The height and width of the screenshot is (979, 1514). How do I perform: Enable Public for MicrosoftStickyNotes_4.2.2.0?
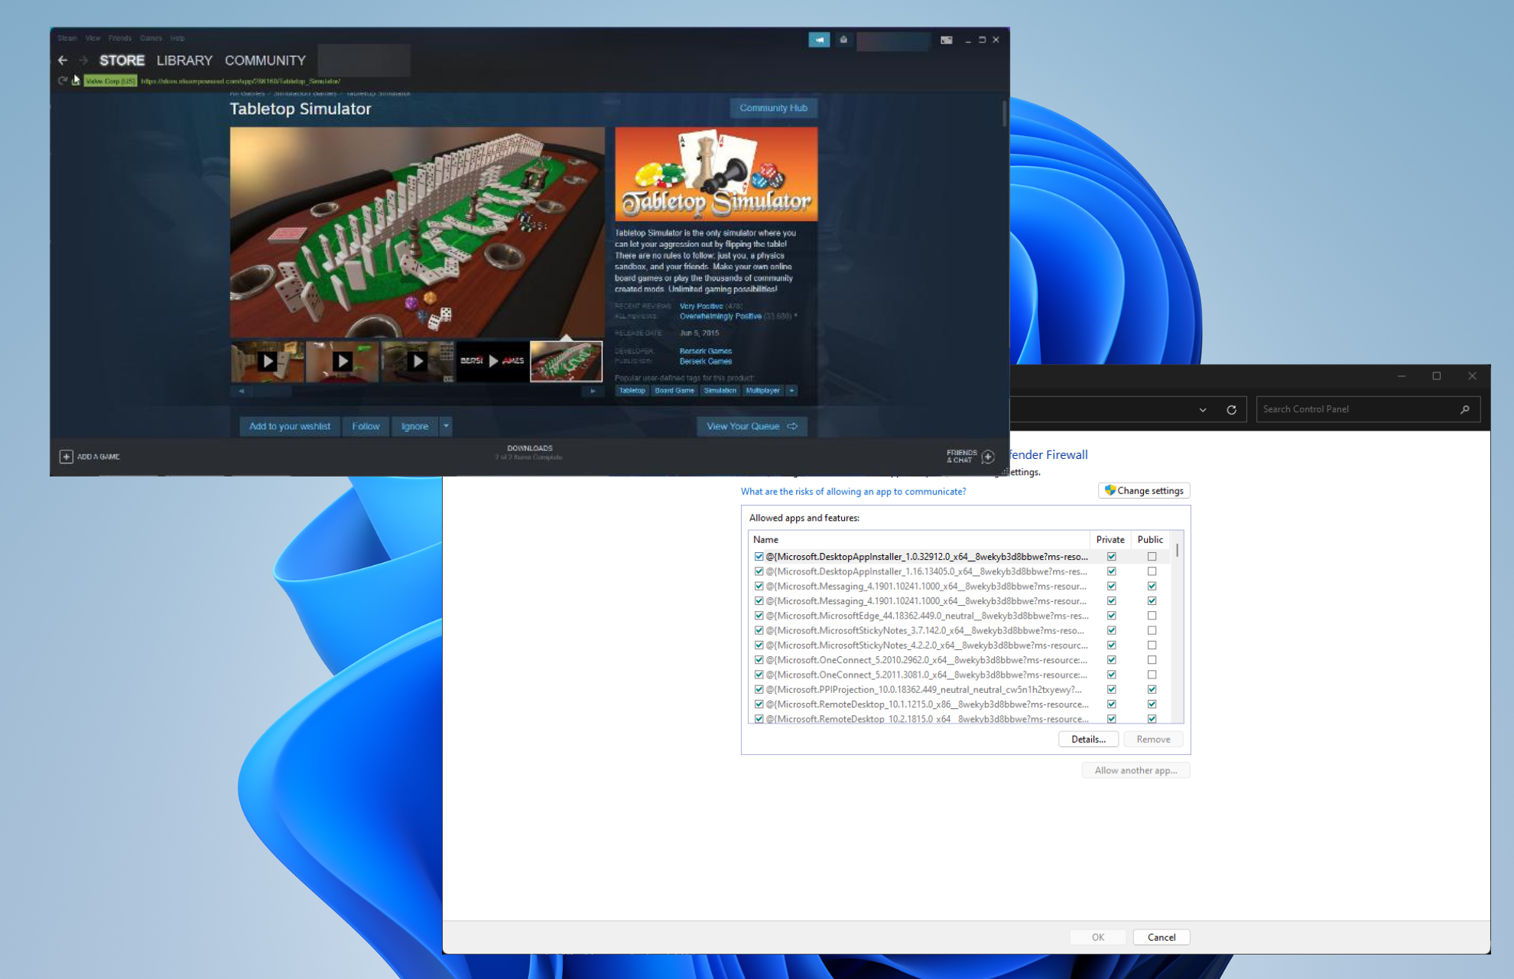tap(1152, 646)
